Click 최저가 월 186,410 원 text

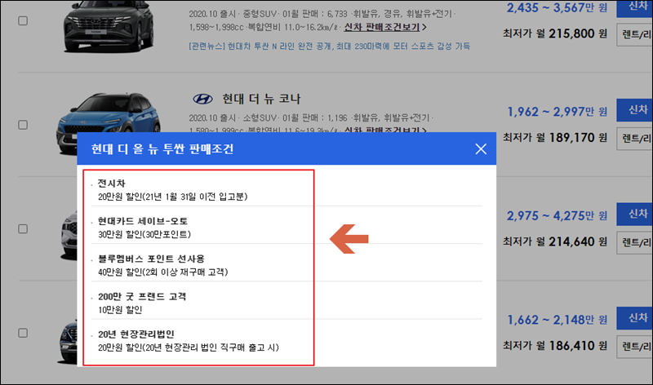coord(555,346)
